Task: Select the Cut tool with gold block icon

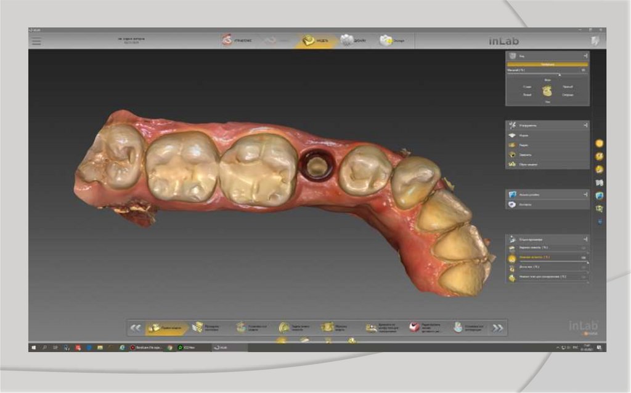Action: pos(547,145)
